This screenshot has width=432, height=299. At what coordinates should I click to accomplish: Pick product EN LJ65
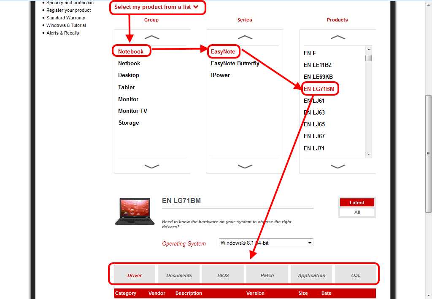[x=314, y=124]
